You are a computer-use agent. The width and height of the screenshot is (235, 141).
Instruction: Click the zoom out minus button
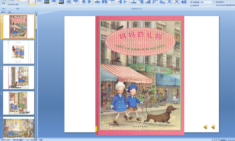(227, 140)
